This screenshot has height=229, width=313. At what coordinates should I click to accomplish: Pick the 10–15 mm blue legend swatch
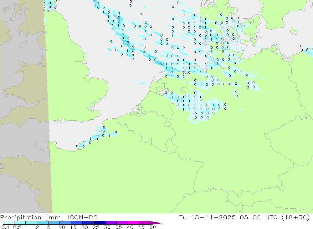[x=65, y=223]
